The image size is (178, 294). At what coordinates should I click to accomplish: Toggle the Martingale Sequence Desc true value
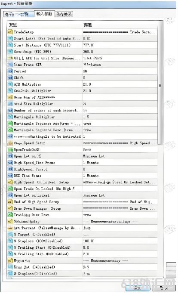(120, 130)
